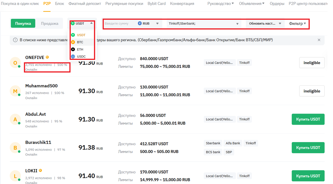Click Buravchik11's Alfa Bank payment tag
Screen dimensions: 333x184
tap(233, 143)
